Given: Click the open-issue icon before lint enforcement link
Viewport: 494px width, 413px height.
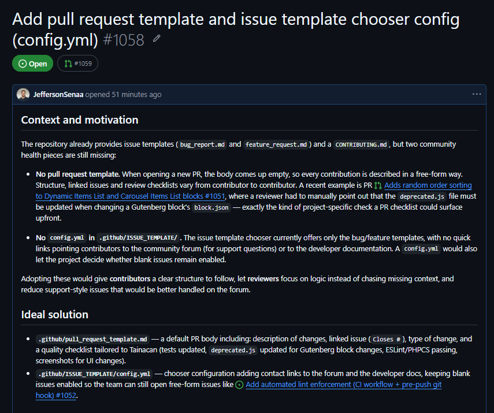Looking at the screenshot, I should pyautogui.click(x=239, y=385).
